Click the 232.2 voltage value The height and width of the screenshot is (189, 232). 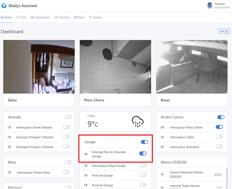tap(218, 175)
